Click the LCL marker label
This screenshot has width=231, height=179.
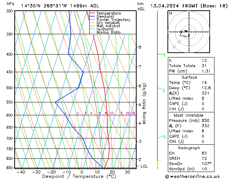click(144, 166)
